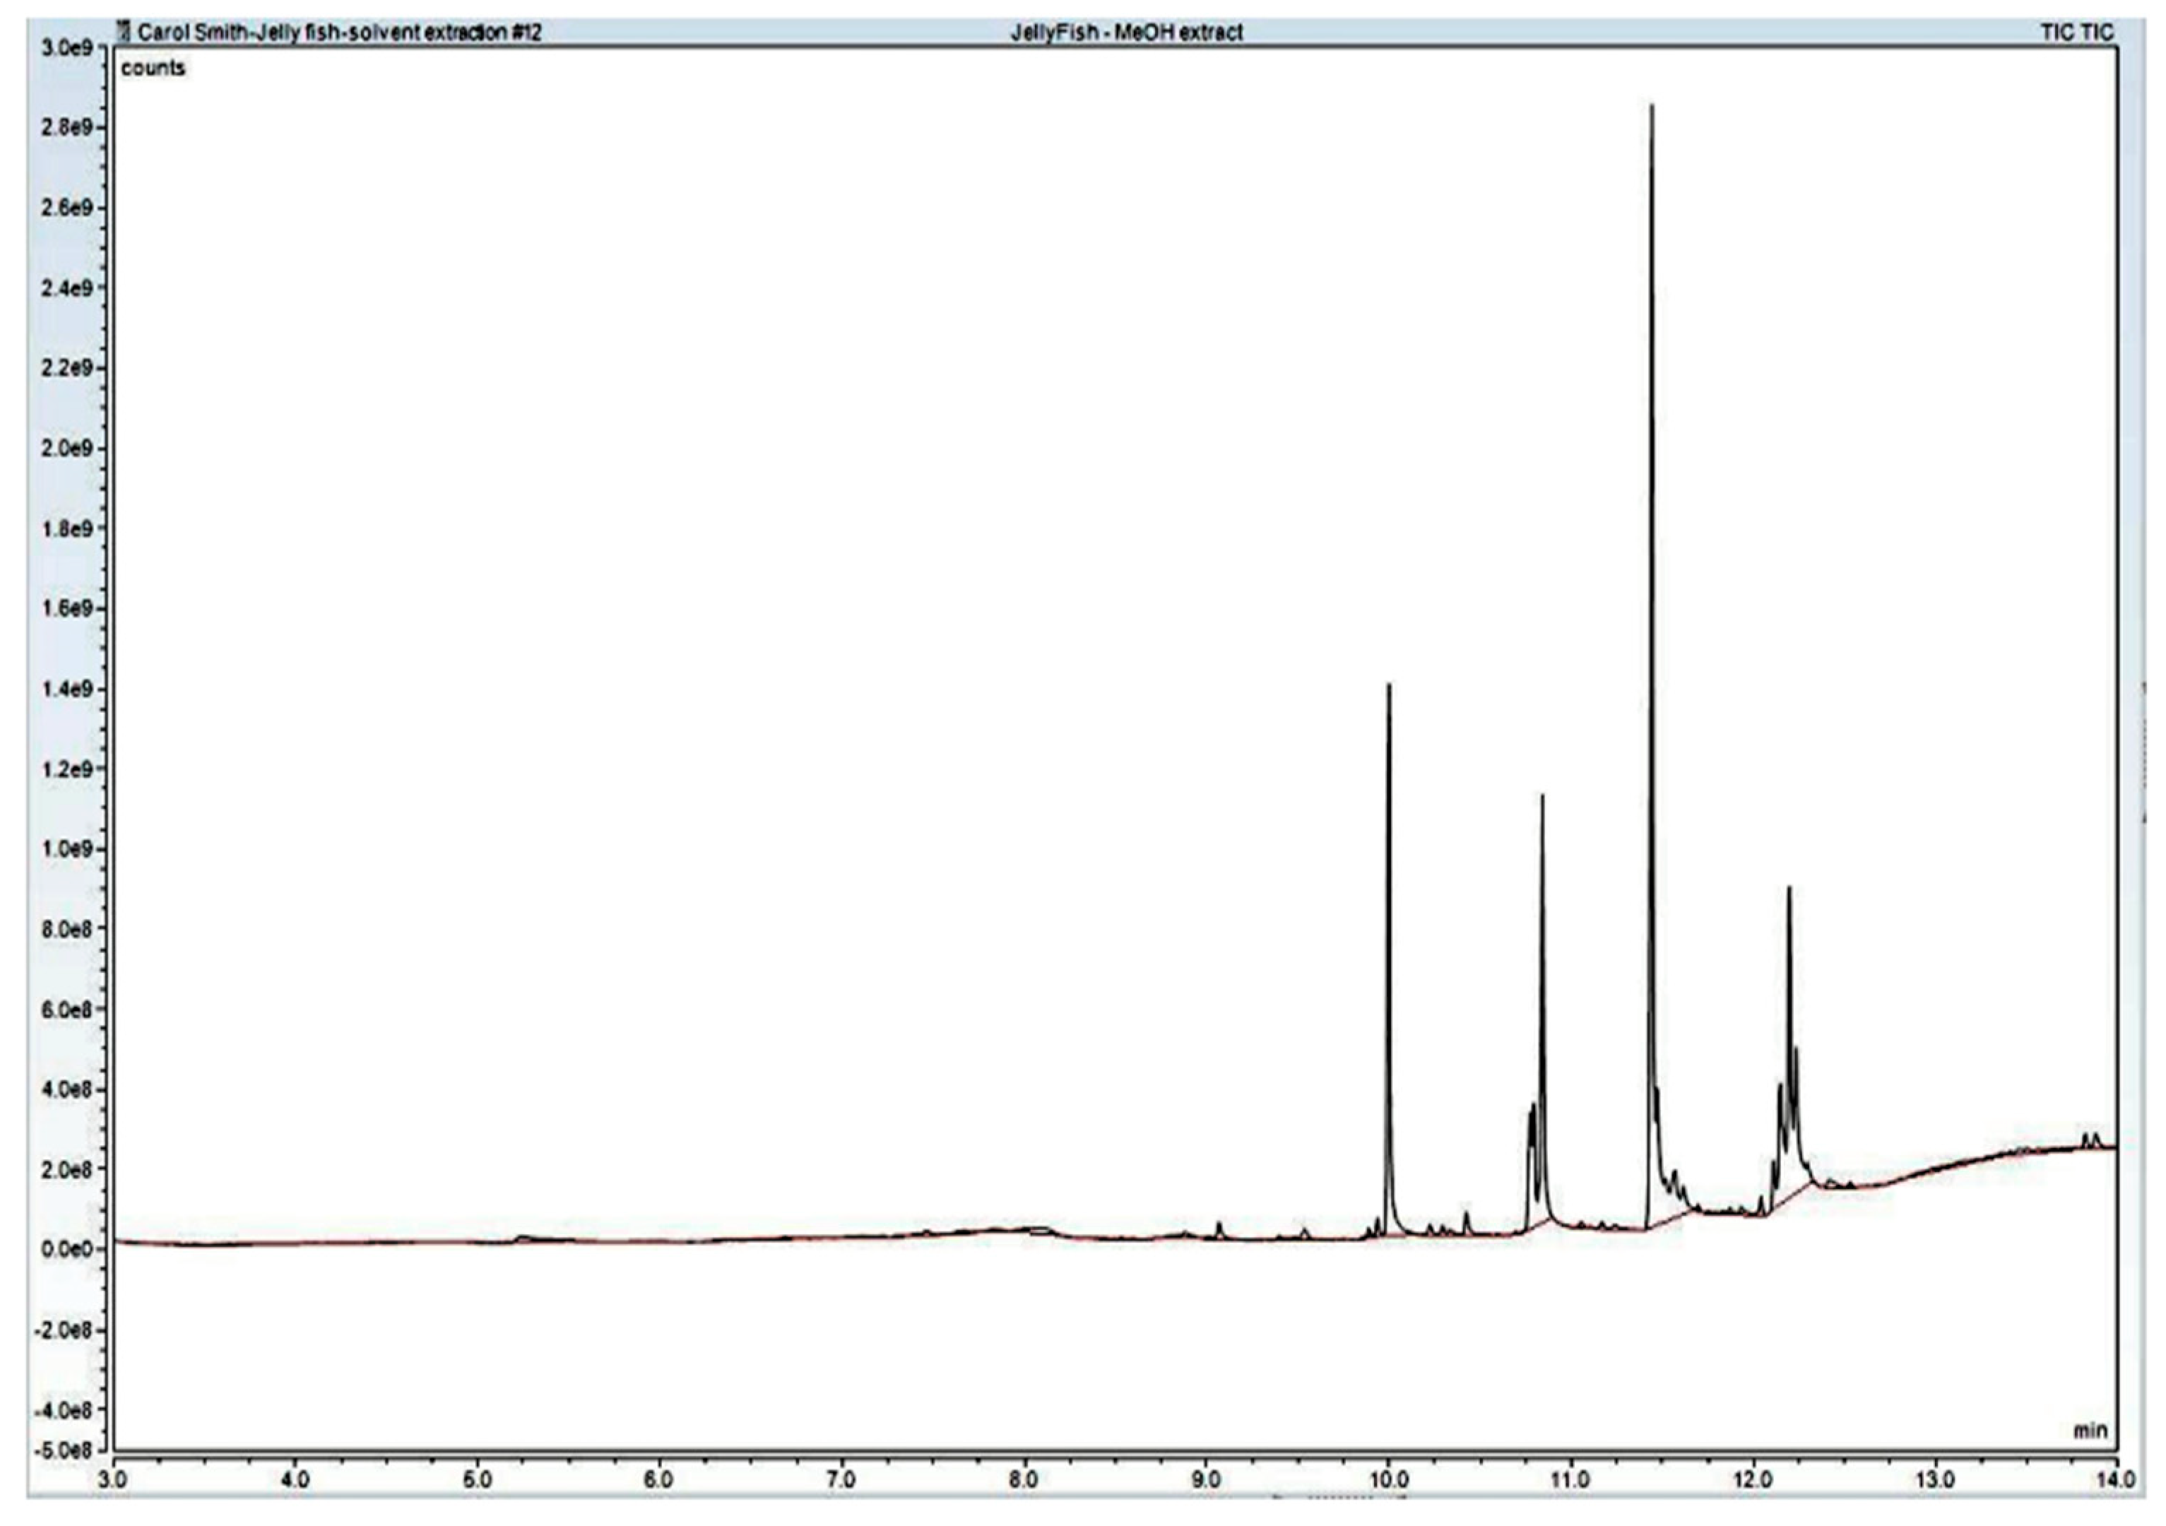
Task: Click the 'JellyFish - MeOH extract' header label
Action: click(x=1126, y=33)
